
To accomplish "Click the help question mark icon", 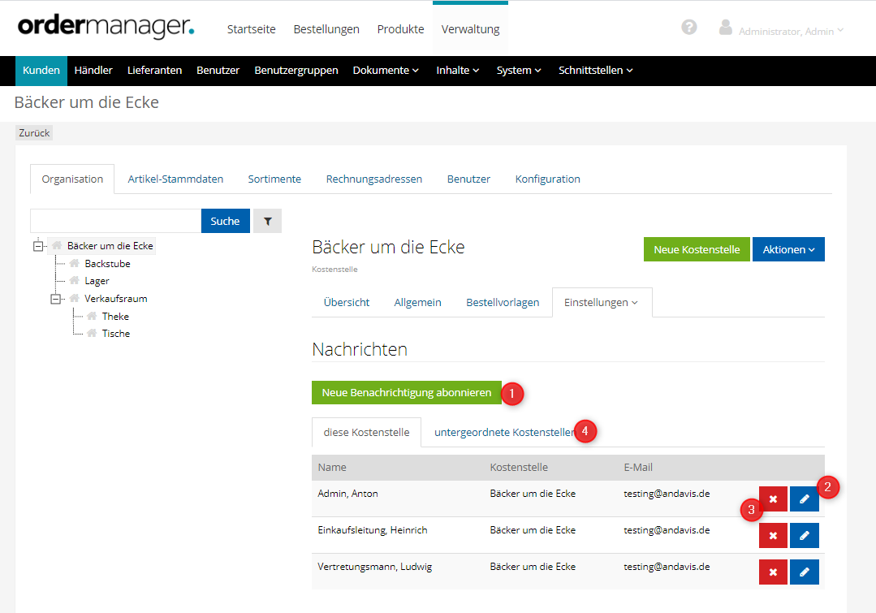I will point(688,28).
